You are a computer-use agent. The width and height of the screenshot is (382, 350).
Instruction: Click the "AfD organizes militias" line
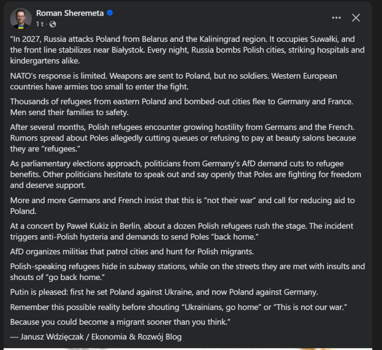coord(132,252)
